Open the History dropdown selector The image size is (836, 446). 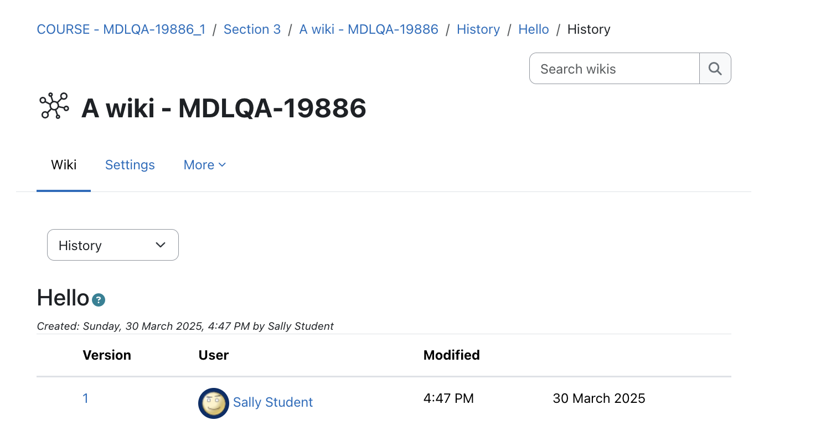click(113, 245)
